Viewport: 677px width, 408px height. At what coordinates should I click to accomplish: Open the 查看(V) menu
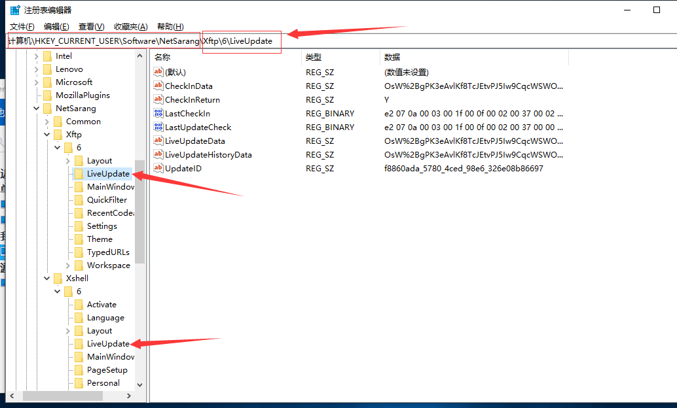click(91, 27)
